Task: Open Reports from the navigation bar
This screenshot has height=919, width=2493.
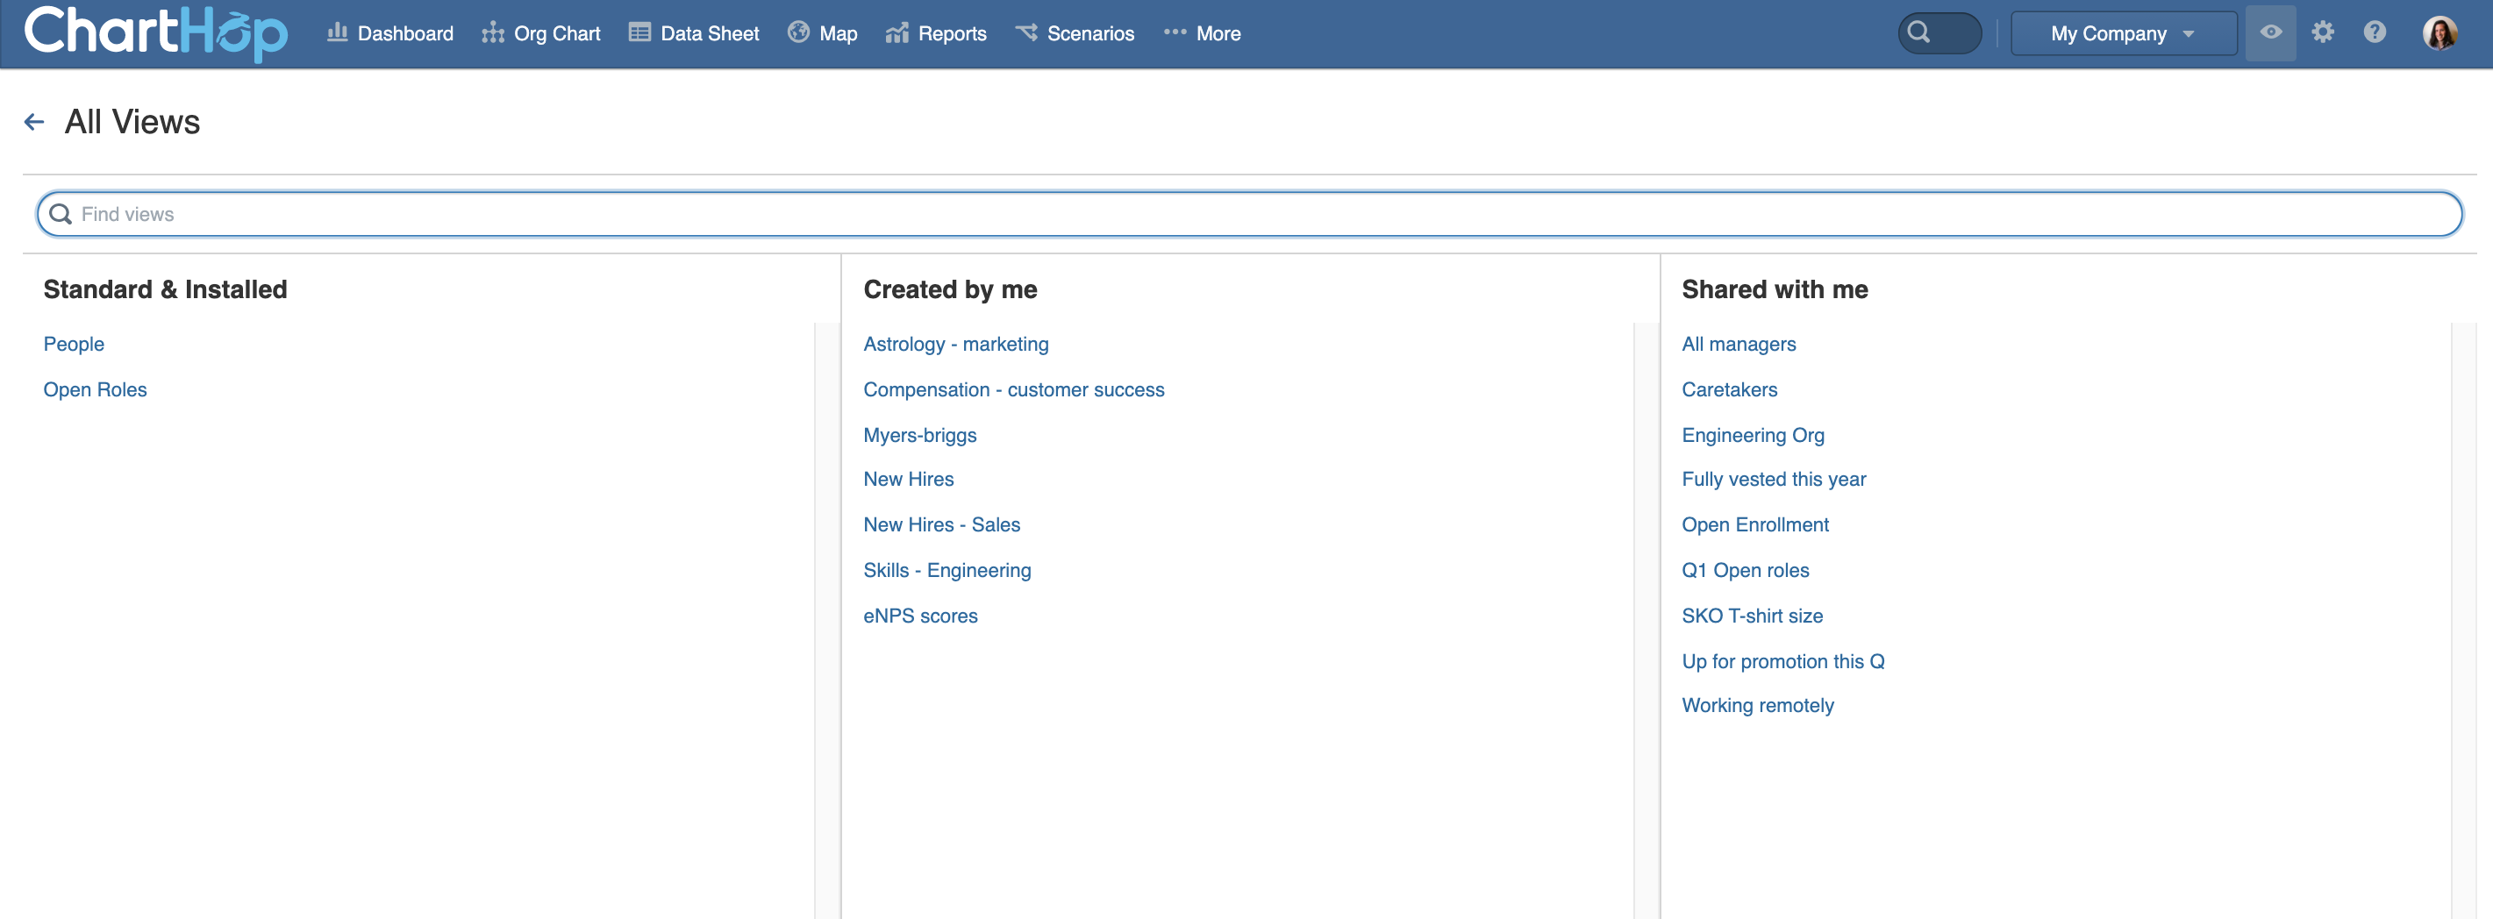Action: (x=936, y=34)
